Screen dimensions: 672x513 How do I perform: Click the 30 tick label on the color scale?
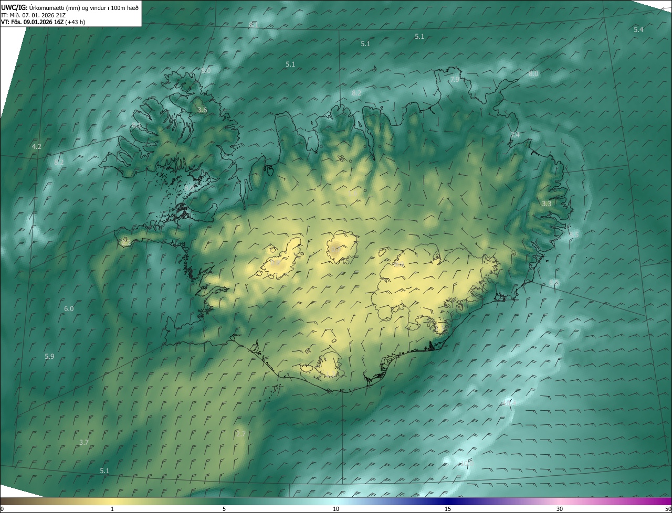[560, 509]
